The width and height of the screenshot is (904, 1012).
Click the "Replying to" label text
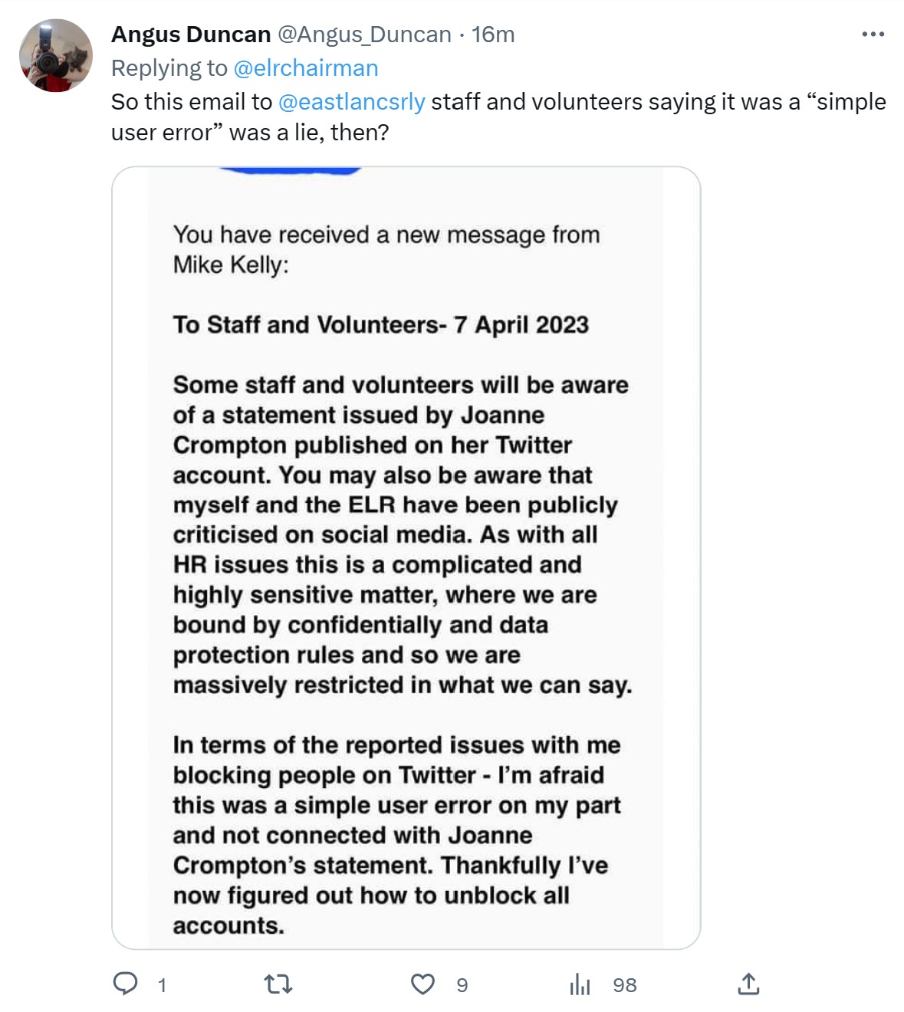pos(169,68)
